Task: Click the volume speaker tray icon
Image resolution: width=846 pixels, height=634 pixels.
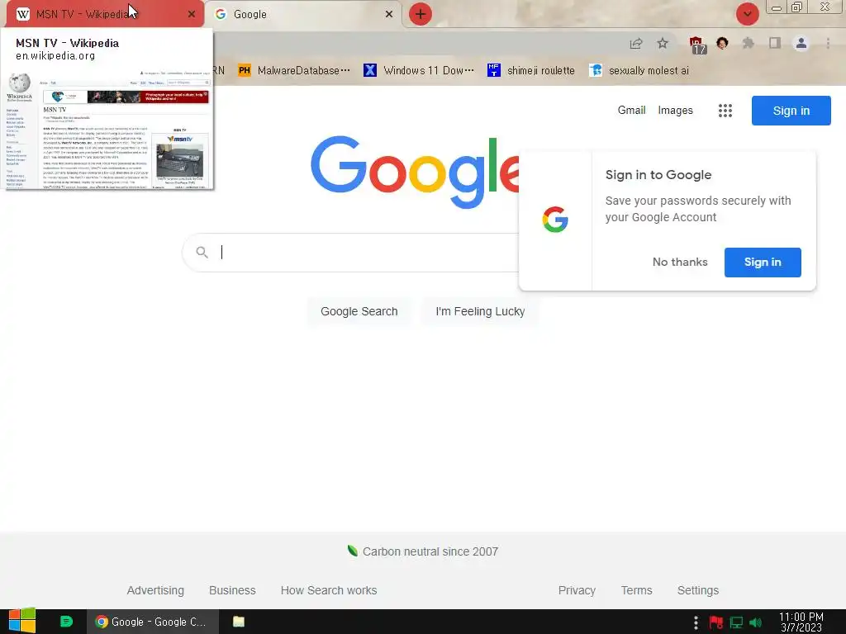Action: point(755,622)
